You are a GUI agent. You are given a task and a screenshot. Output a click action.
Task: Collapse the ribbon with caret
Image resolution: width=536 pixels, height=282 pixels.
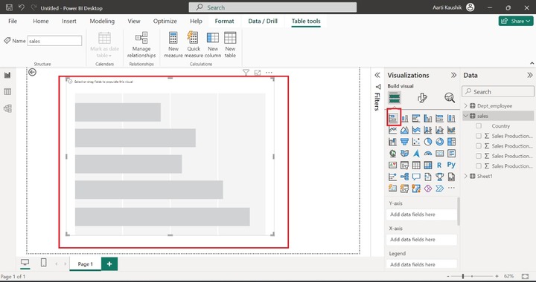click(532, 63)
